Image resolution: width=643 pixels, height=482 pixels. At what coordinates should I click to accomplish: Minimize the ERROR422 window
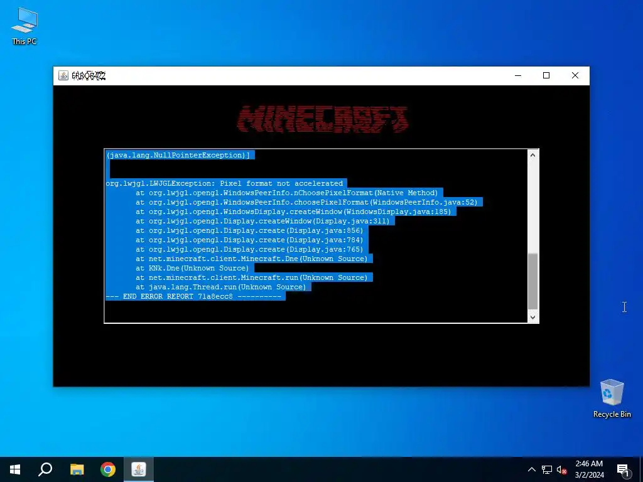(x=518, y=75)
